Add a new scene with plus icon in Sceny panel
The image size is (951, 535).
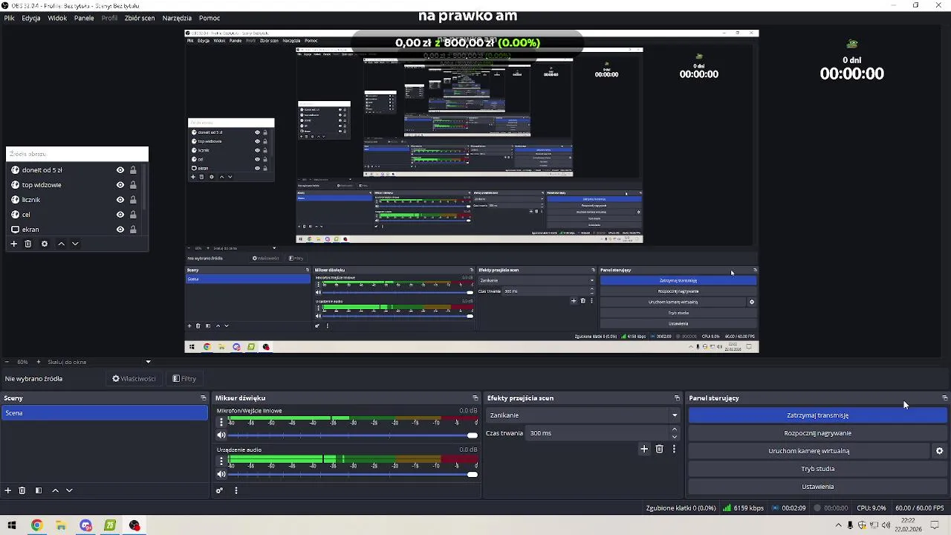coord(8,490)
